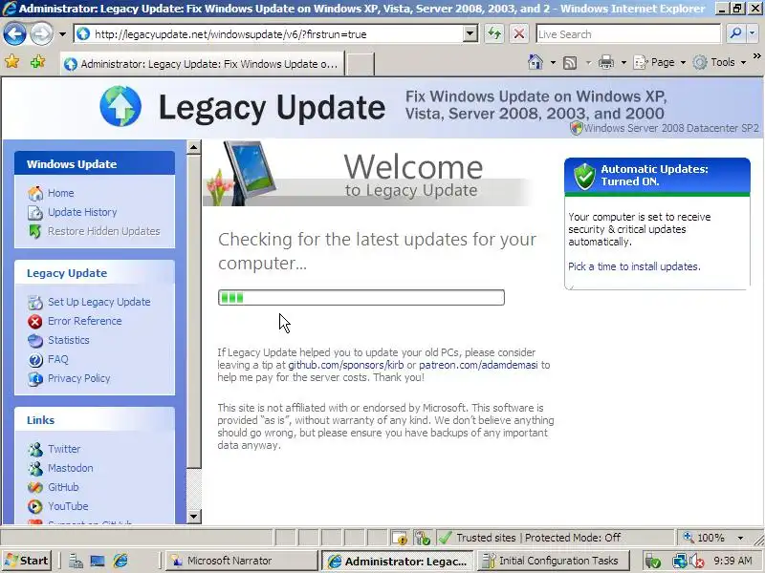Image resolution: width=765 pixels, height=573 pixels.
Task: Open the recent pages dropdown arrow
Action: coord(62,34)
